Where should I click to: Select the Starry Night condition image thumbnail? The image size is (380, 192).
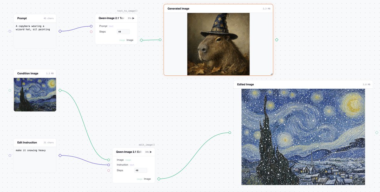35,95
